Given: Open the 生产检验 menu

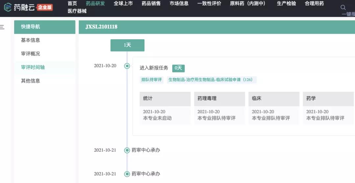Looking at the screenshot, I should tap(286, 3).
